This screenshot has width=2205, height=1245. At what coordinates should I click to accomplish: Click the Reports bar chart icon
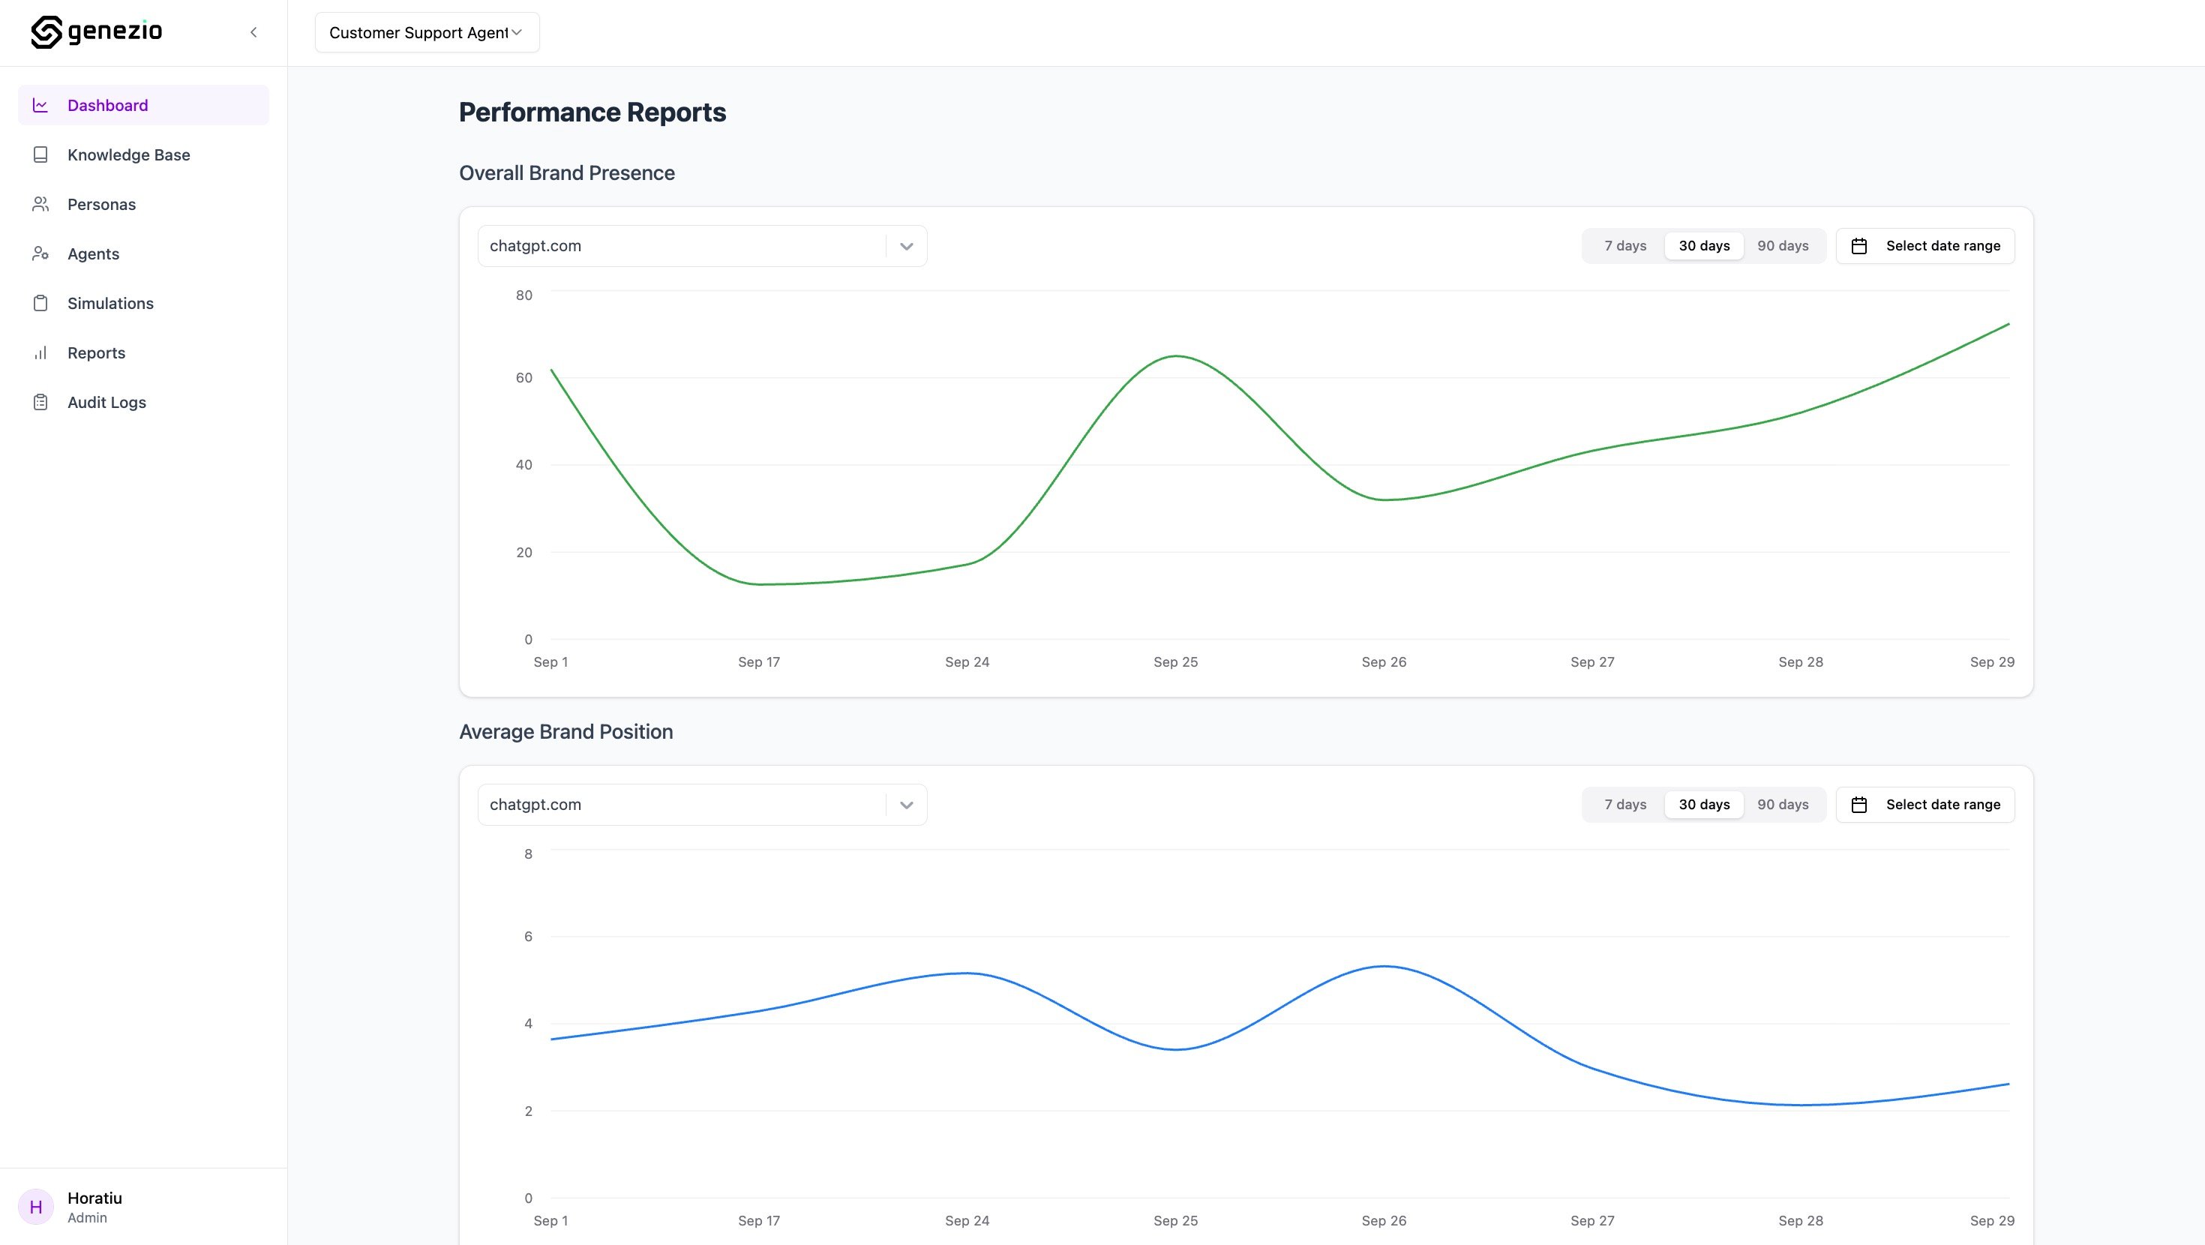point(40,352)
